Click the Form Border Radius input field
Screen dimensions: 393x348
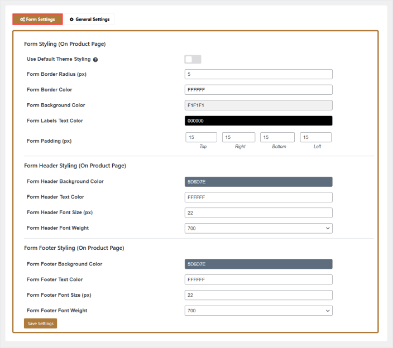[x=258, y=74]
